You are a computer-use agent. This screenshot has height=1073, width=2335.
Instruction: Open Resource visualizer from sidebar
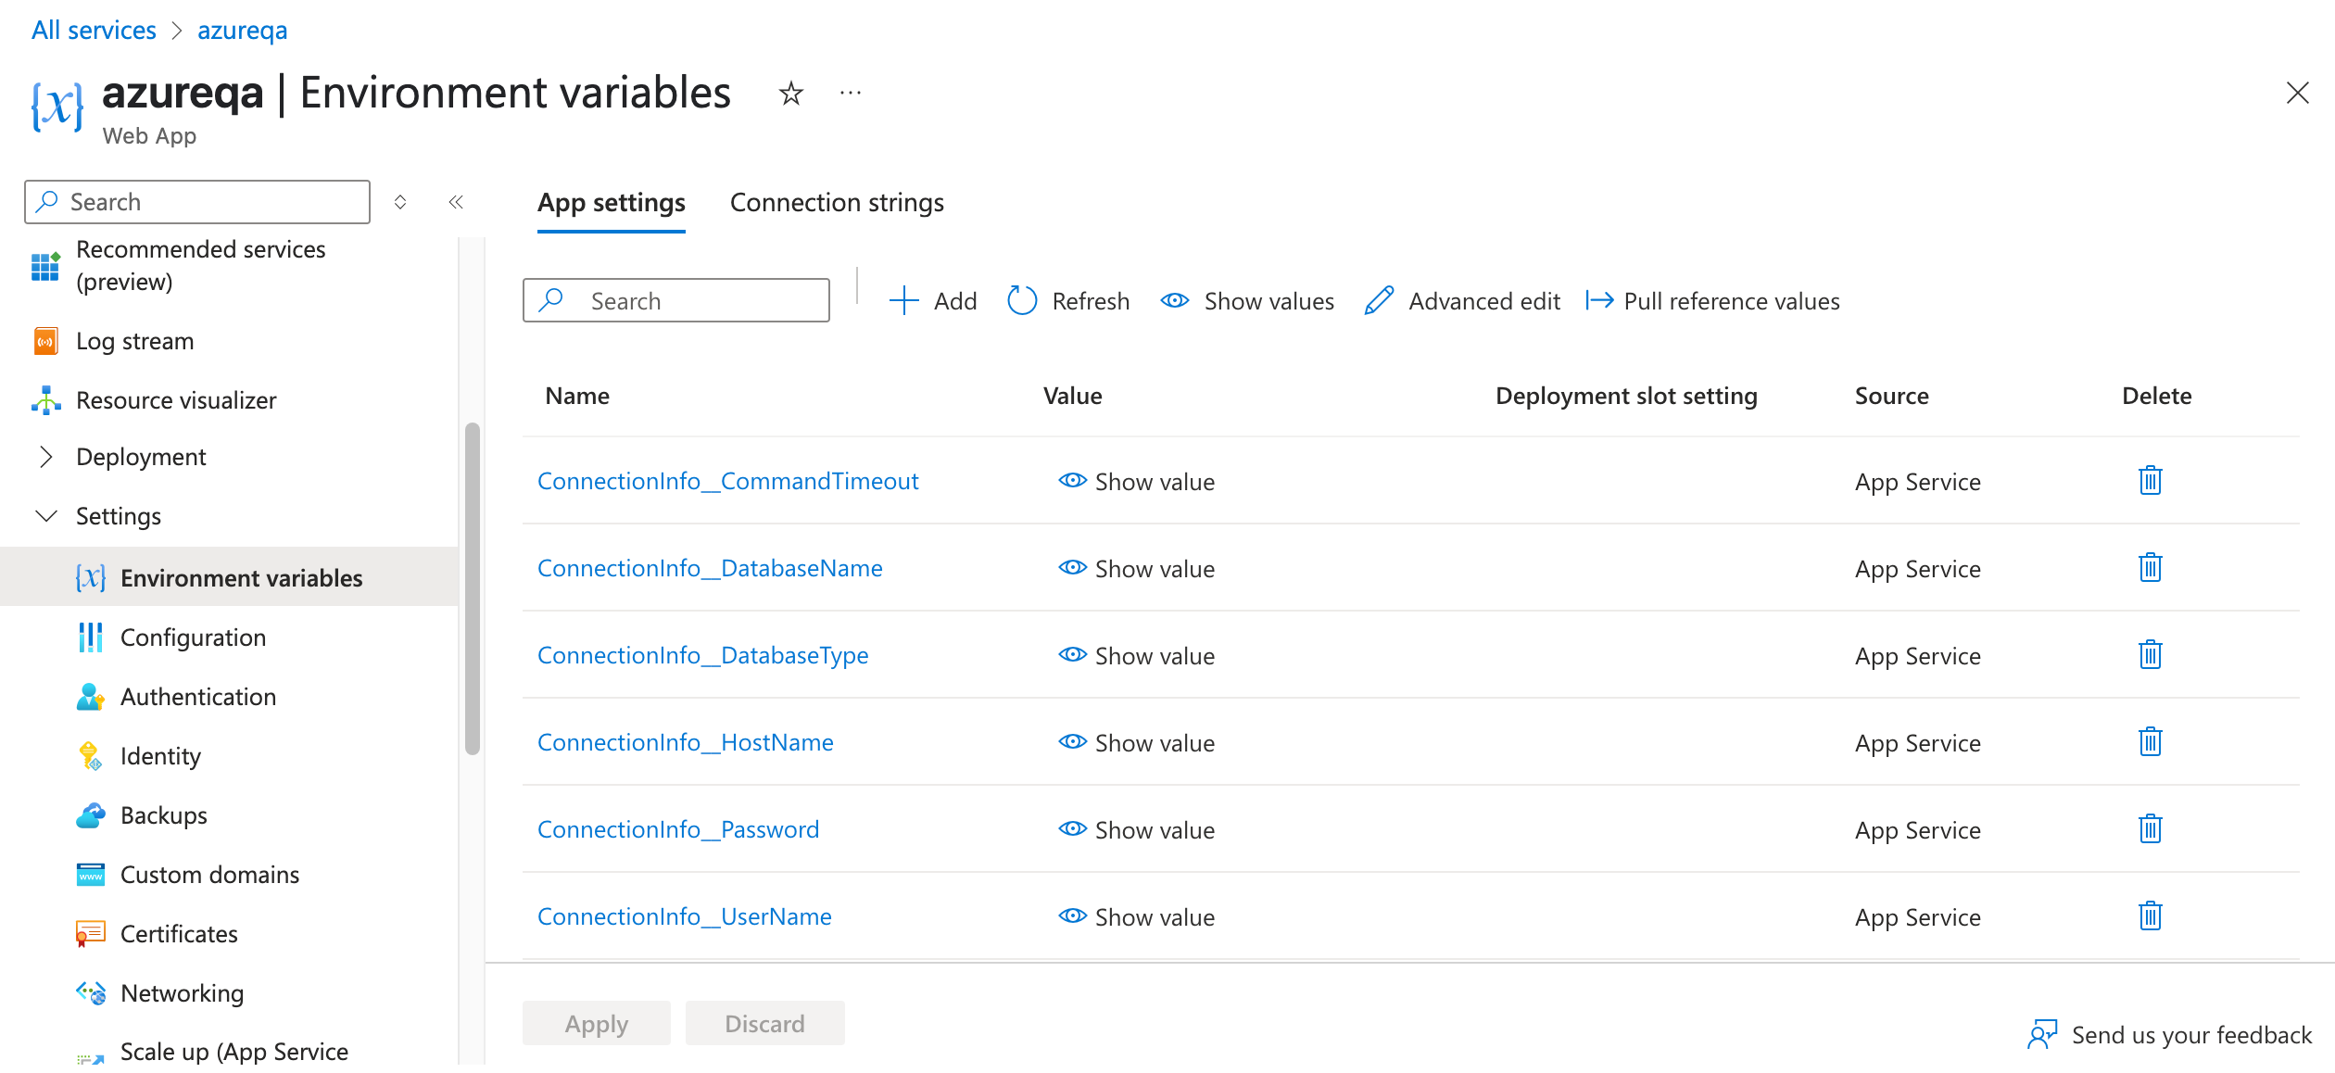tap(176, 400)
